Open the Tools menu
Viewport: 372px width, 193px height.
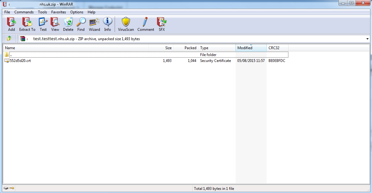(43, 12)
